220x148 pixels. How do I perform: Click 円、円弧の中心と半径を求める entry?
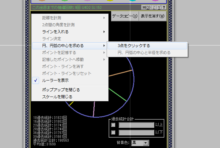point(147,53)
